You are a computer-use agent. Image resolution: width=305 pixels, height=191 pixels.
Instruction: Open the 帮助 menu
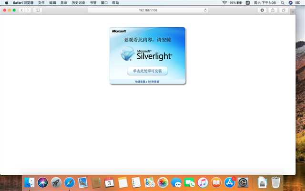(115, 3)
